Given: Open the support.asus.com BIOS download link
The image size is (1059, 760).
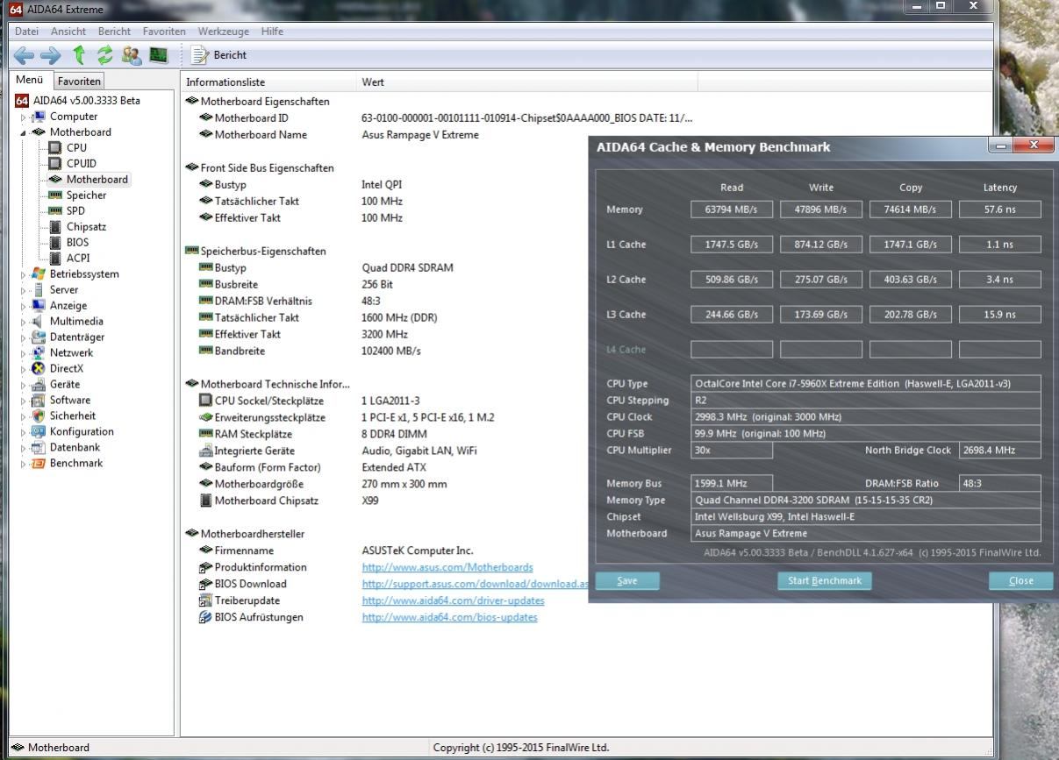Looking at the screenshot, I should click(x=475, y=584).
